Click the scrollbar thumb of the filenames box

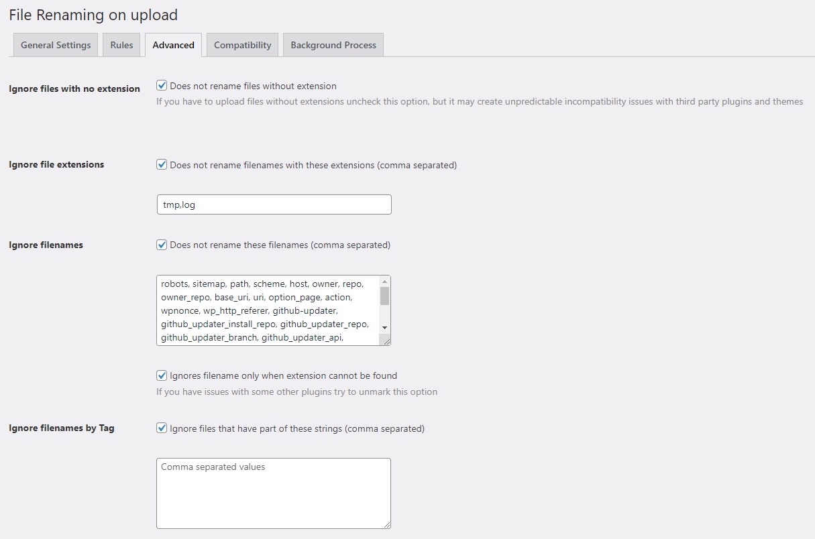coord(385,298)
